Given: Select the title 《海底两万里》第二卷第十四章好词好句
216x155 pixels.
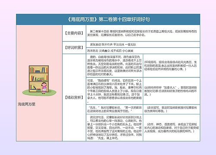Looking at the screenshot, I should pos(108,19).
